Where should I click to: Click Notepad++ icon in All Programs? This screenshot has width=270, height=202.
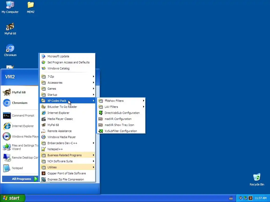point(44,149)
